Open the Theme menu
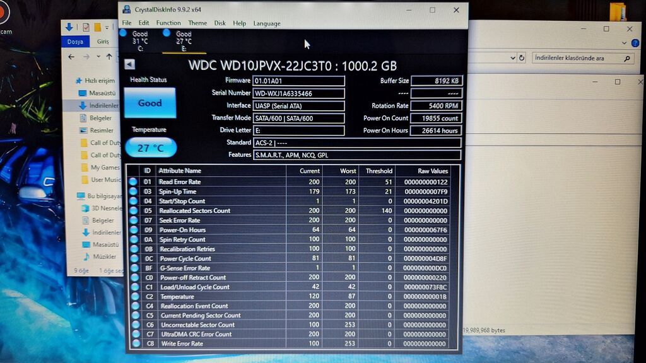Image resolution: width=646 pixels, height=363 pixels. click(197, 23)
